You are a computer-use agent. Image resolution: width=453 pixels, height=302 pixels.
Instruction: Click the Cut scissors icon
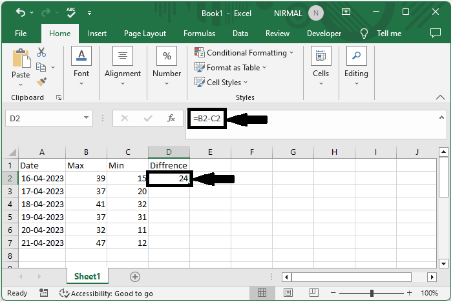click(42, 53)
